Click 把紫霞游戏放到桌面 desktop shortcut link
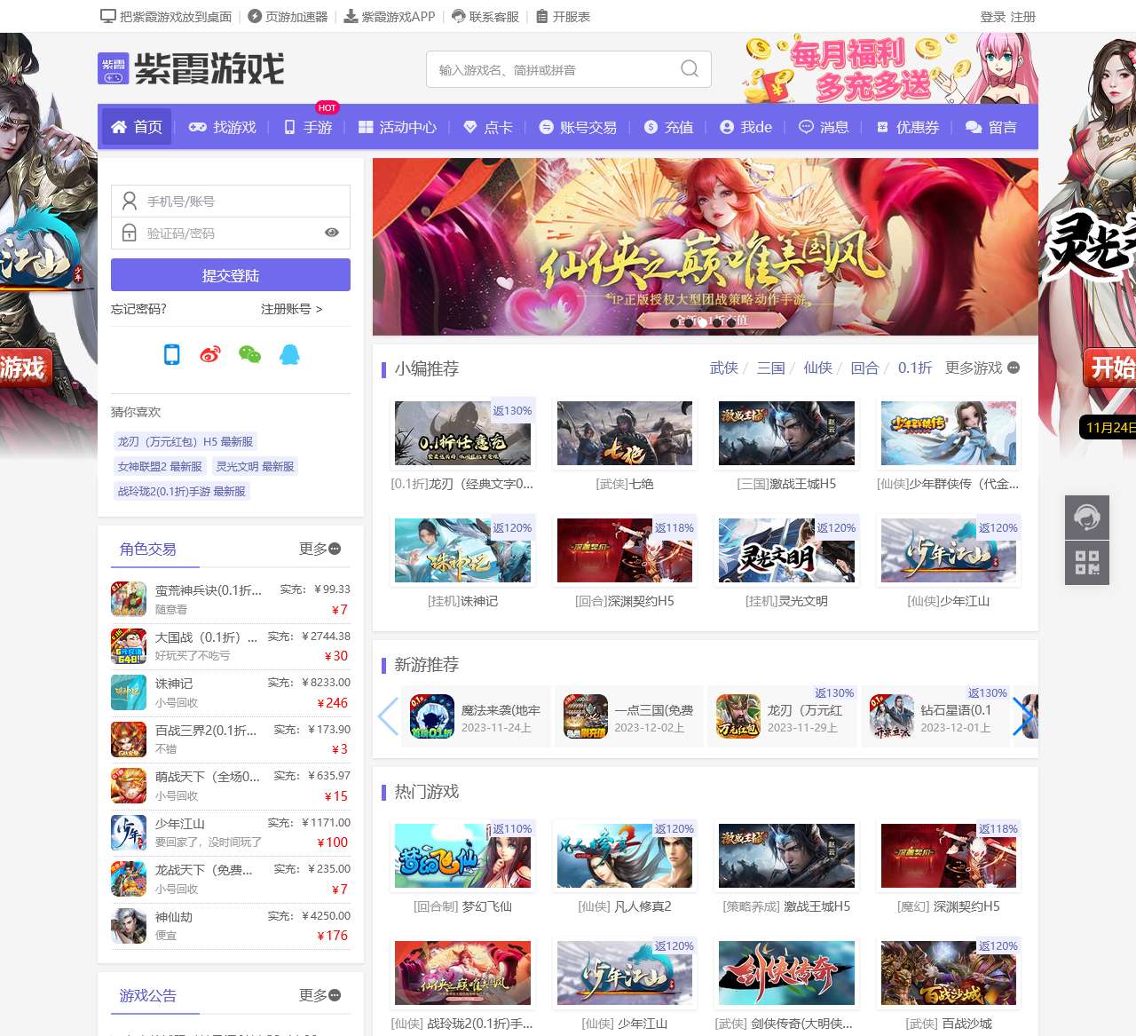Screen dimensions: 1136x1036 tap(166, 17)
